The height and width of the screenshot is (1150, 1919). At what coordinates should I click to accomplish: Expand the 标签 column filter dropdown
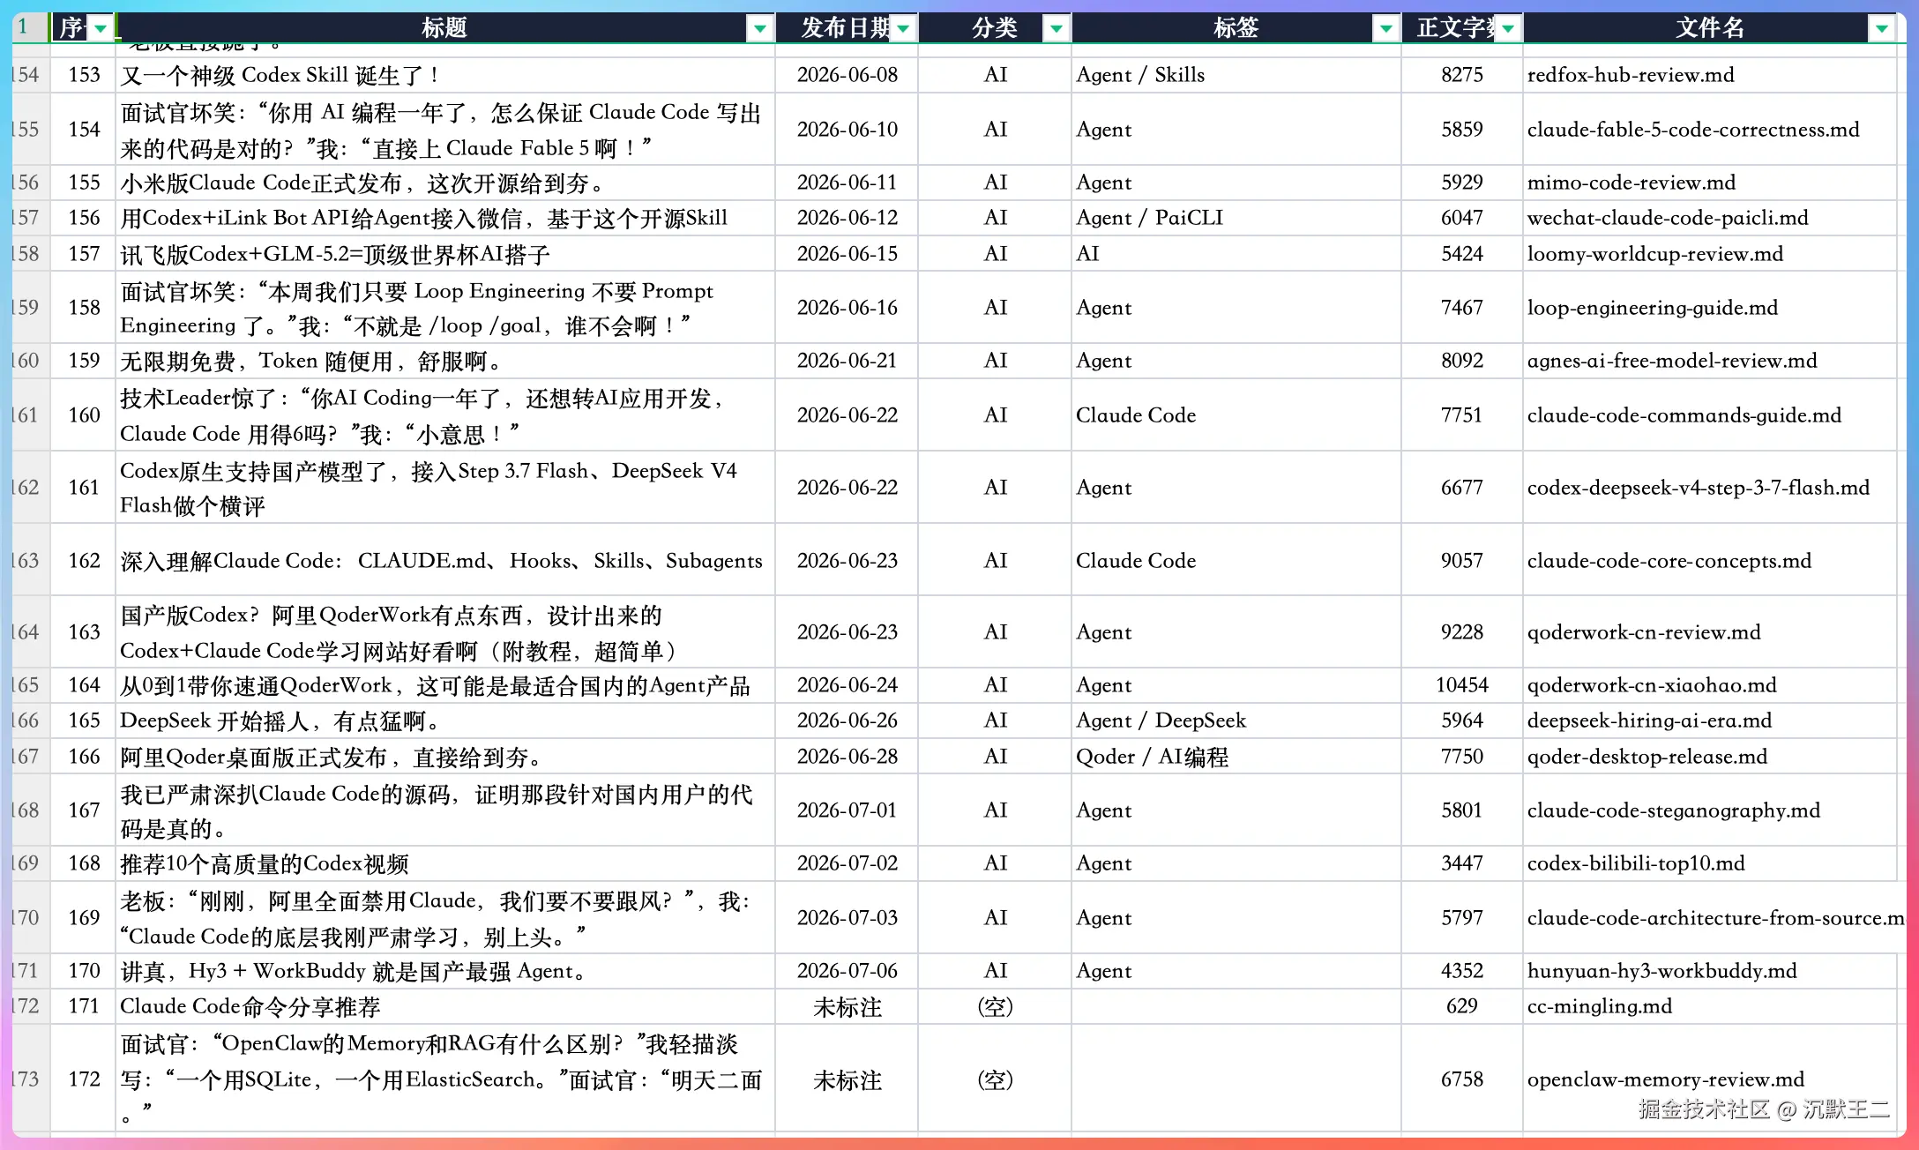(1385, 29)
